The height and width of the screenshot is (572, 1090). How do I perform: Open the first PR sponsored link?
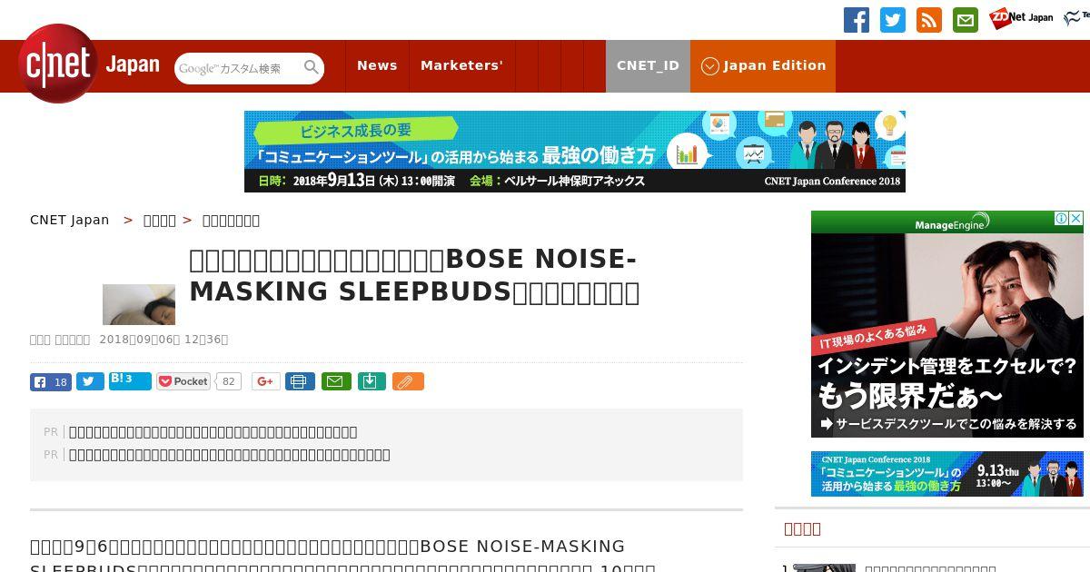point(213,432)
